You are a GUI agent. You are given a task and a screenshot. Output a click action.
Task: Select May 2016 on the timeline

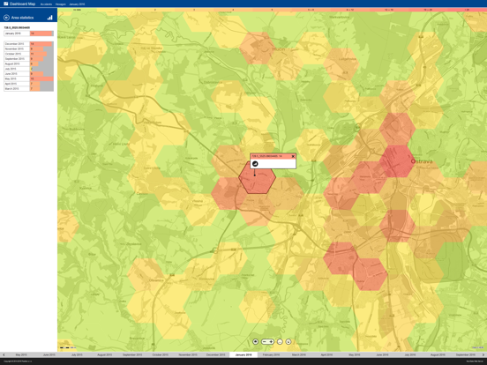pos(355,354)
